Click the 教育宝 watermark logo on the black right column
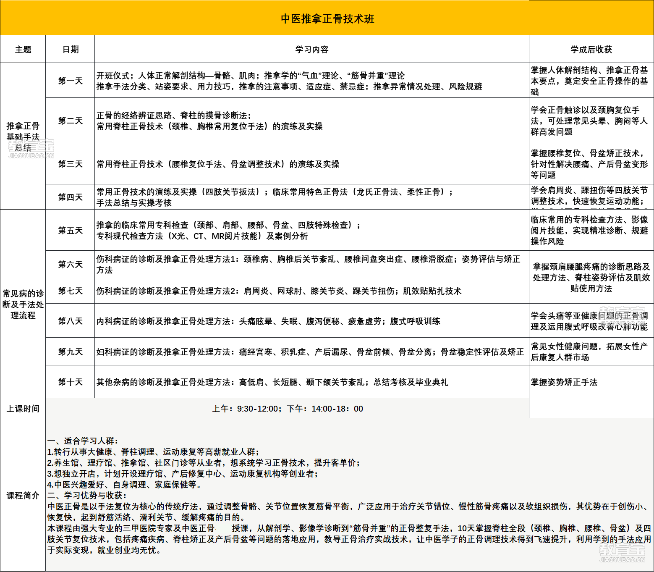This screenshot has width=654, height=572. click(x=622, y=316)
